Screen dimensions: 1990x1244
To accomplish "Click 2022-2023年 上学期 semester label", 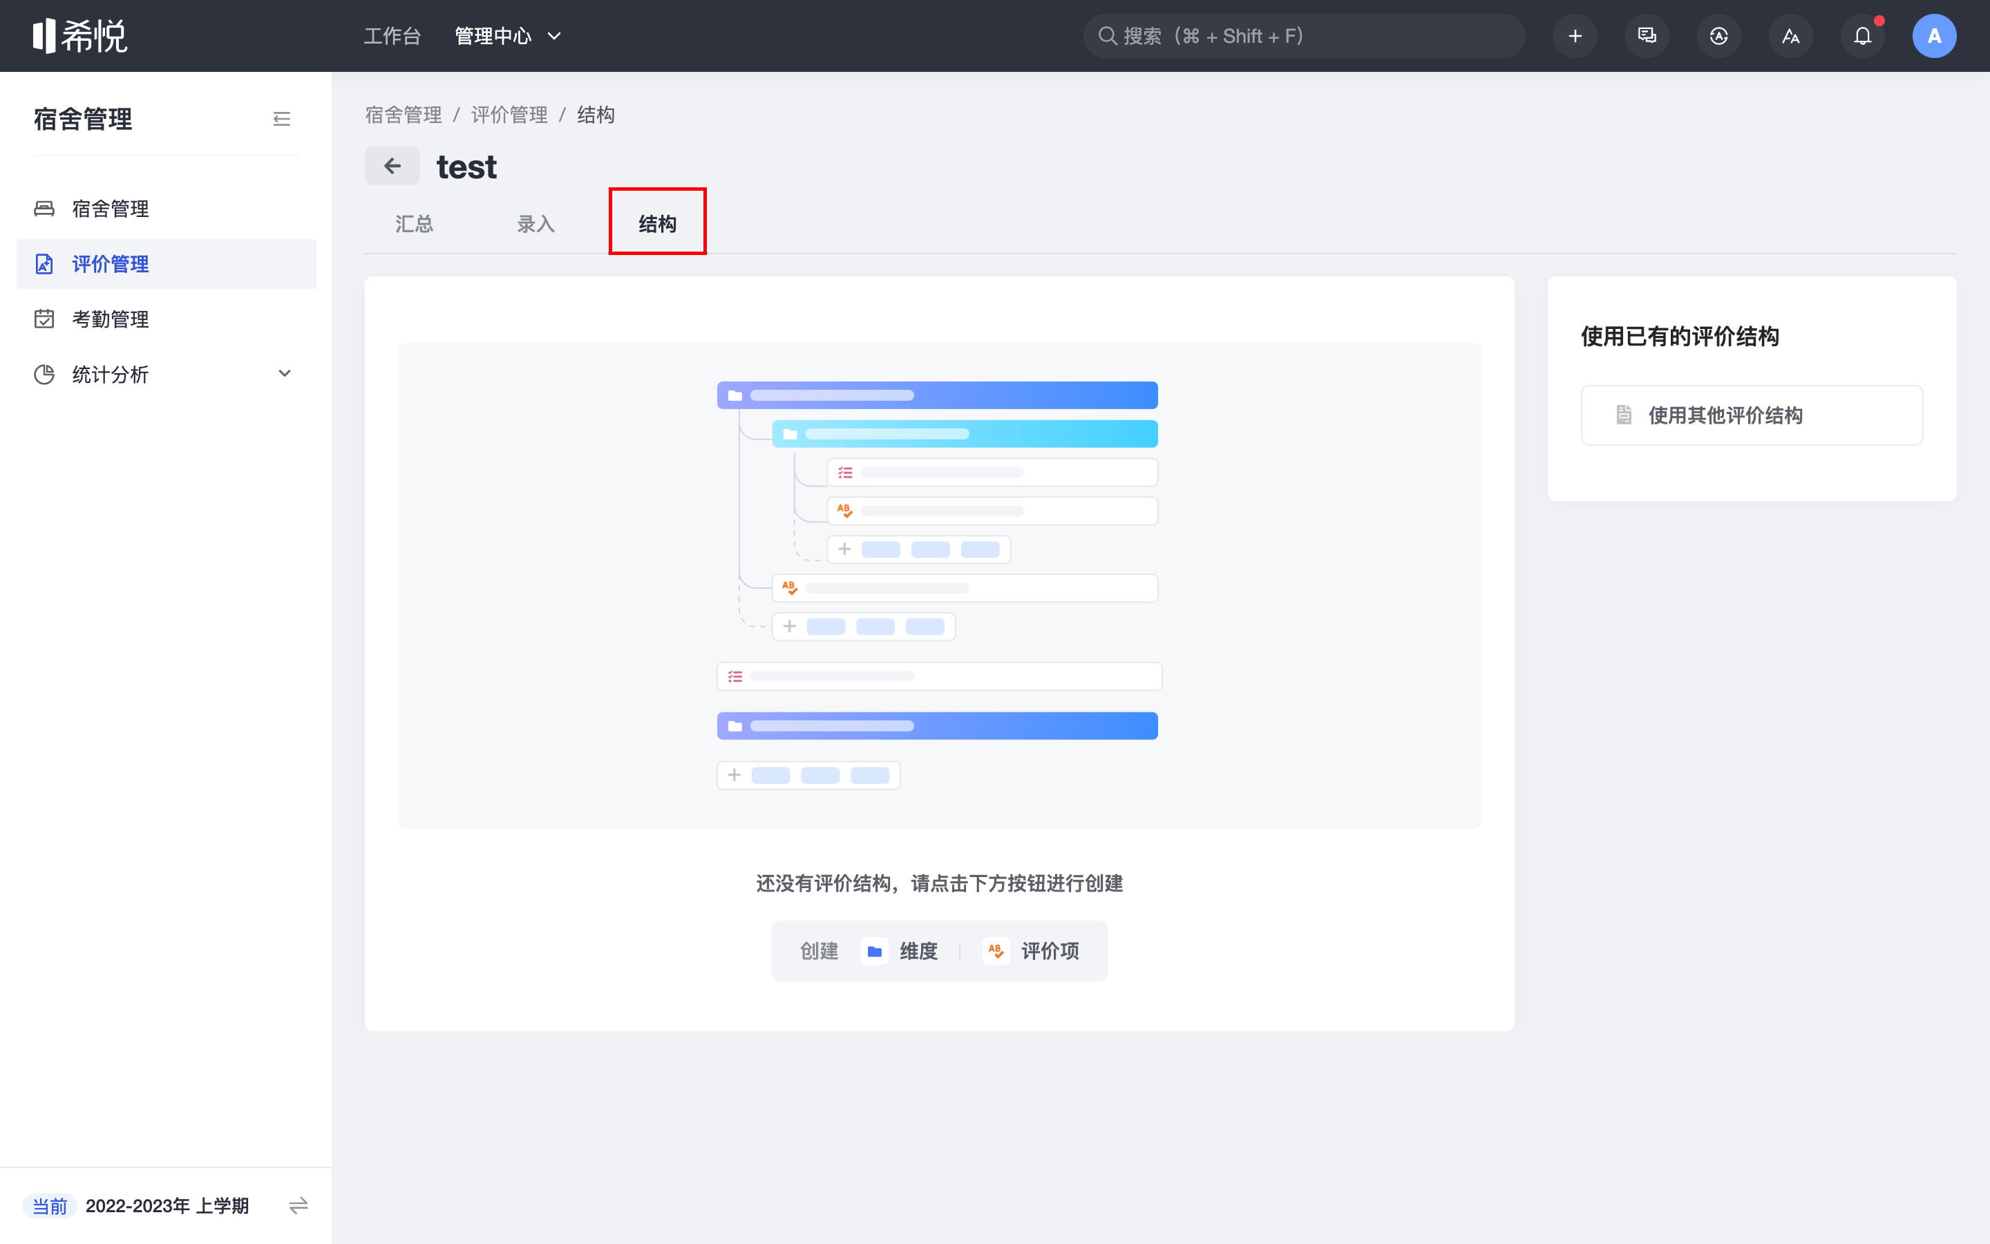I will 167,1206.
